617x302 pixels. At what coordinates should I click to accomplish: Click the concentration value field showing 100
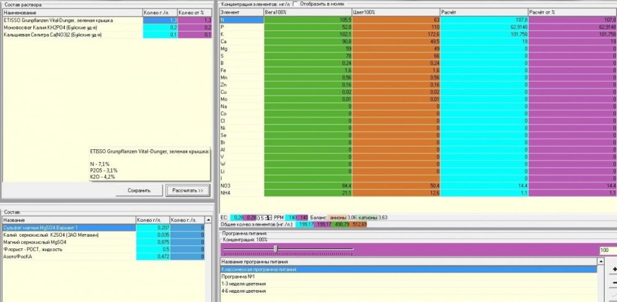pos(608,250)
